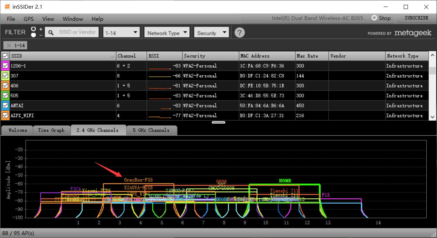Sort by the RSSI column header
The image size is (437, 238).
pyautogui.click(x=164, y=56)
